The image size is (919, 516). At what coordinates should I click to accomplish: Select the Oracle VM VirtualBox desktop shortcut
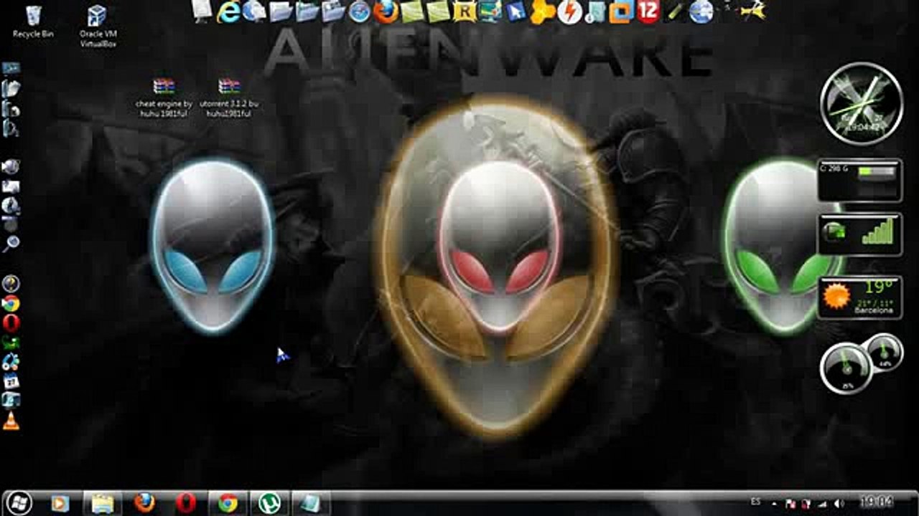98,27
